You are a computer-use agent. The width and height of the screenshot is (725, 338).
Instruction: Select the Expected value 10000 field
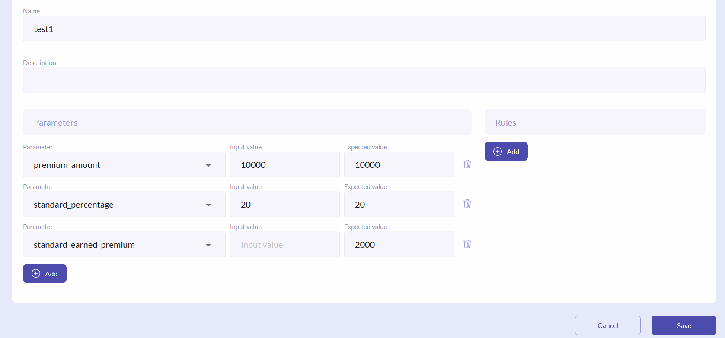click(x=399, y=164)
